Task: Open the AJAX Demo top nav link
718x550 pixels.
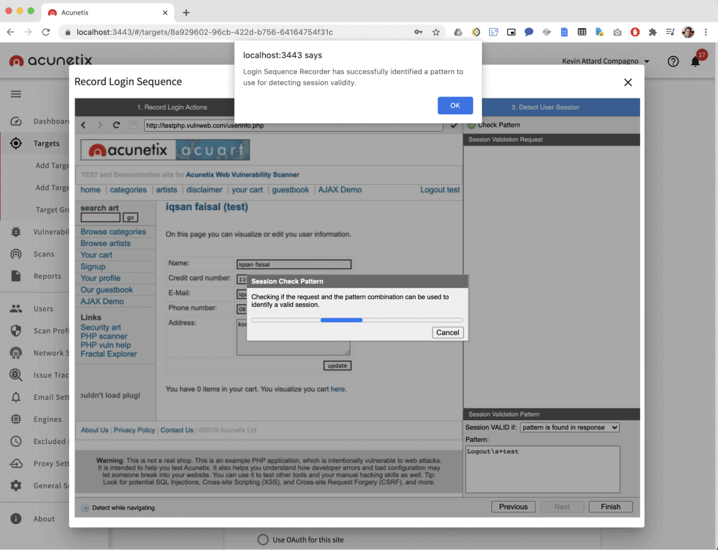Action: [340, 190]
